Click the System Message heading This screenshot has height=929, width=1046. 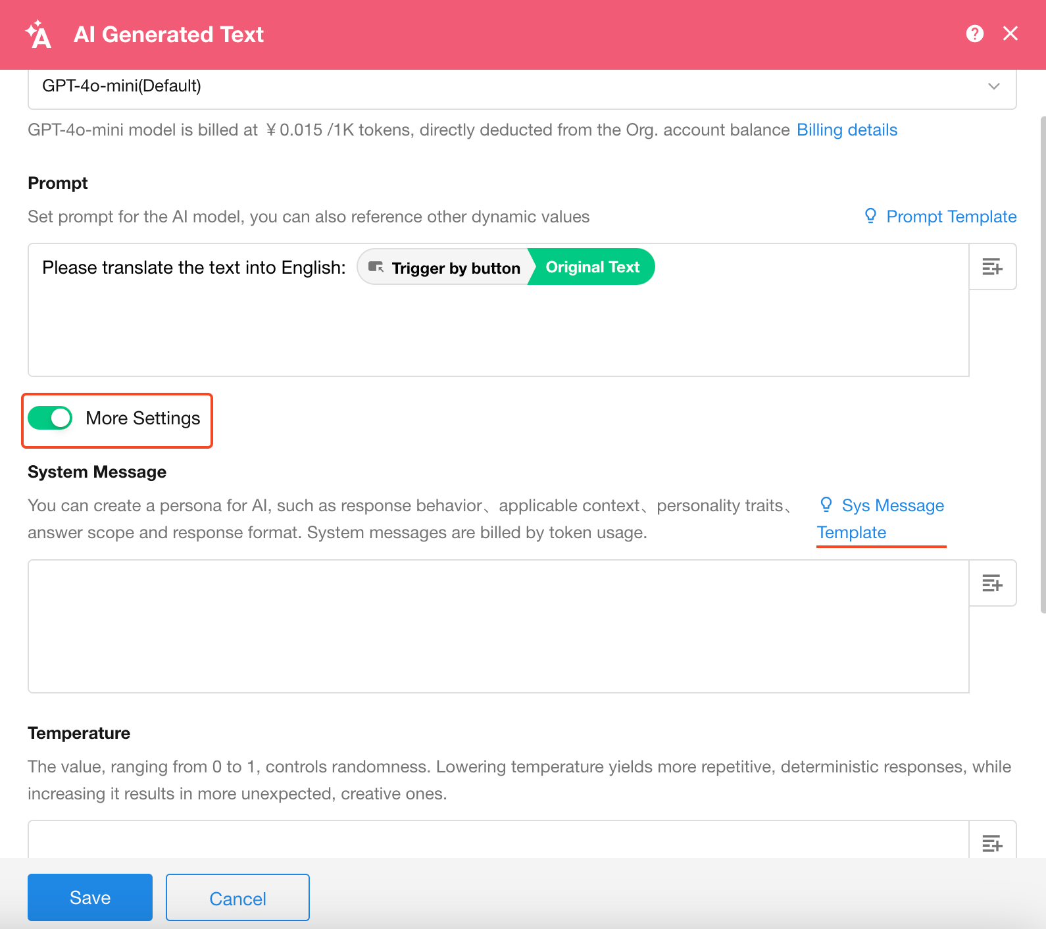point(97,472)
